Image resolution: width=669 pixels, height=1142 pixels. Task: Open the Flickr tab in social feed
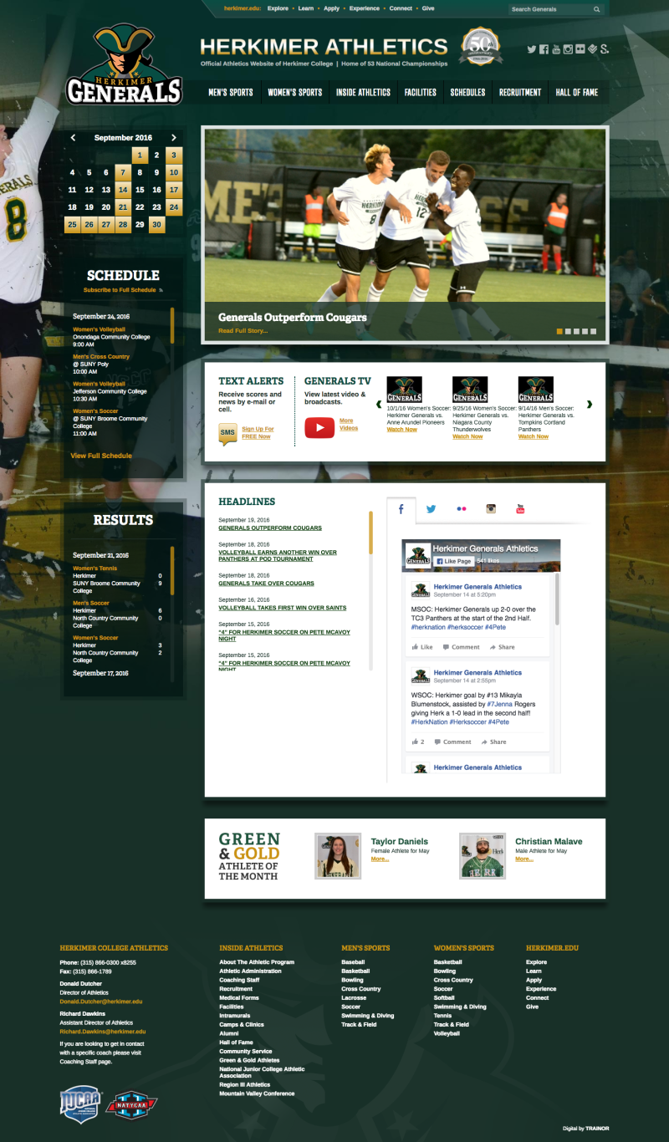click(462, 508)
